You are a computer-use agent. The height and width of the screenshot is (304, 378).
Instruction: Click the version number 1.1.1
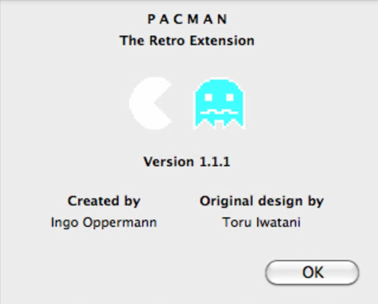(215, 162)
